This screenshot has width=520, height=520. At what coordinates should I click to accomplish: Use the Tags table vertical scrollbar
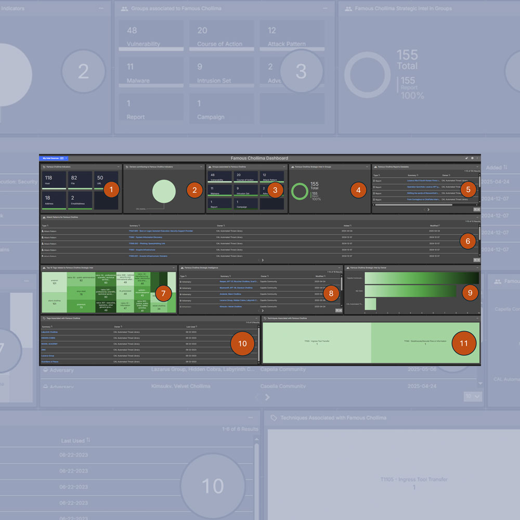(x=258, y=345)
